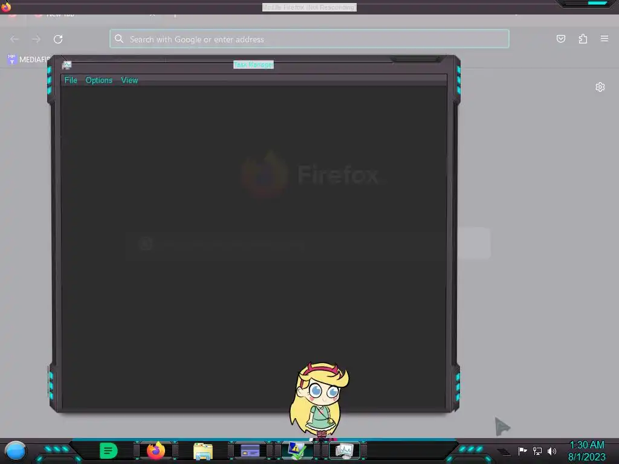Reload the Firefox page
Viewport: 619px width, 464px height.
click(x=58, y=39)
